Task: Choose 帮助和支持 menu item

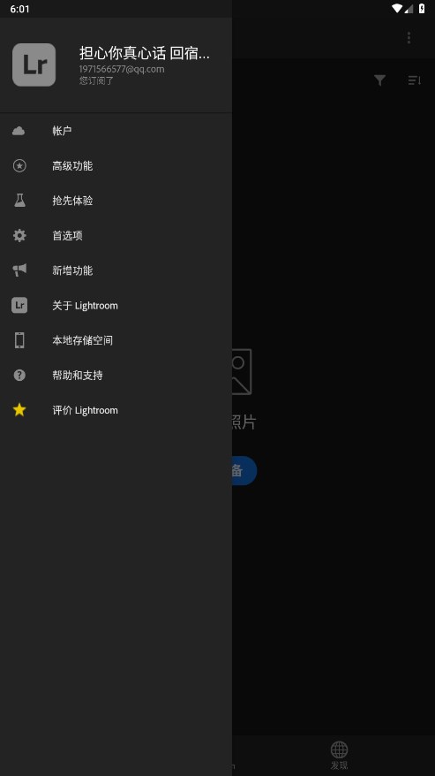Action: point(116,375)
